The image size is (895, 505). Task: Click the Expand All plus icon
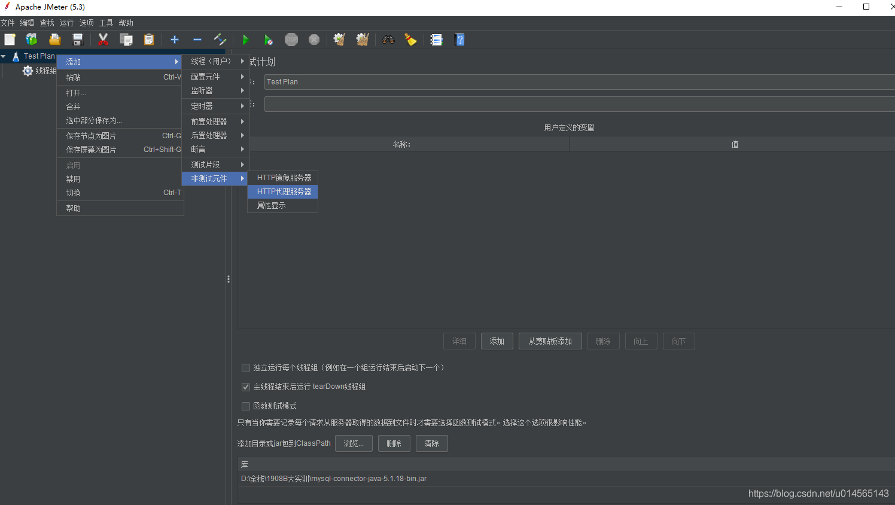175,39
